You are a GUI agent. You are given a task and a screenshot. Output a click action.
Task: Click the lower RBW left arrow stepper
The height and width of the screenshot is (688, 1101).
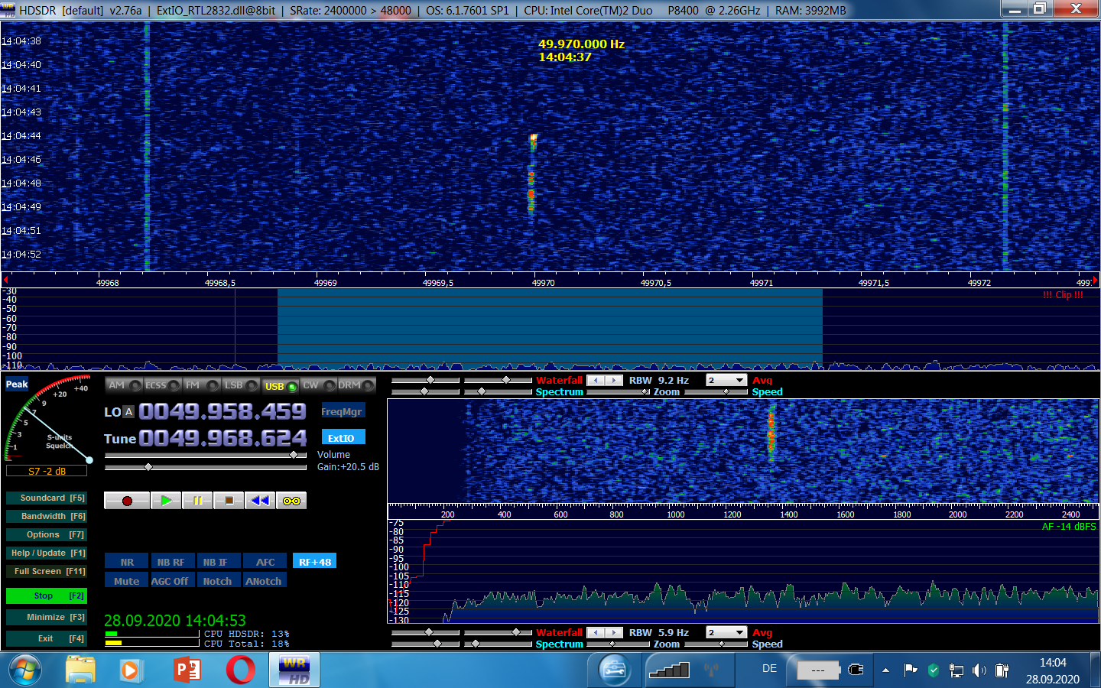pyautogui.click(x=596, y=632)
